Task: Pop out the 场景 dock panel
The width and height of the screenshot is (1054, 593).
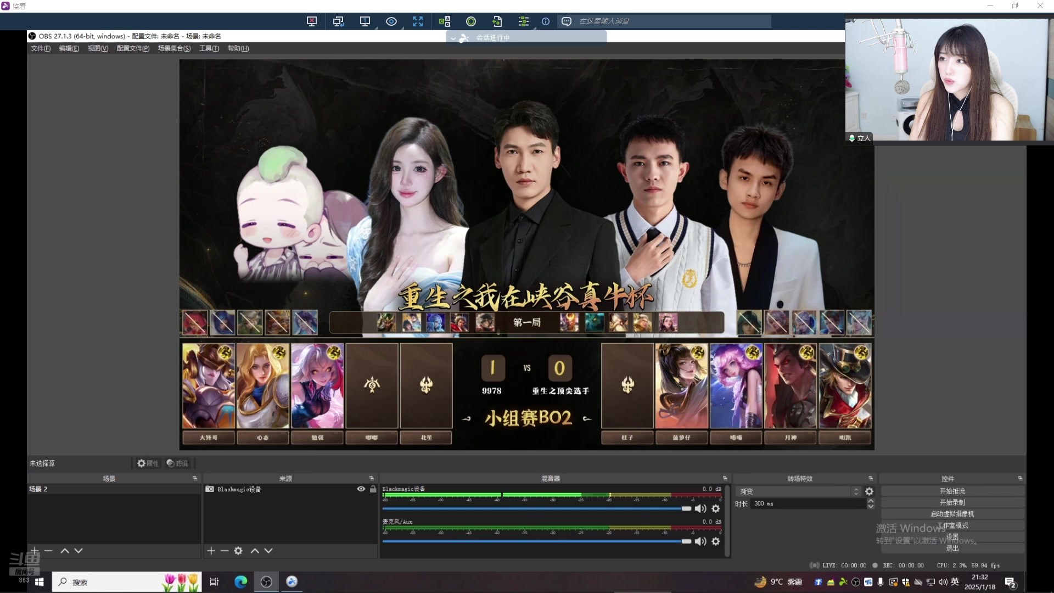Action: (x=195, y=479)
